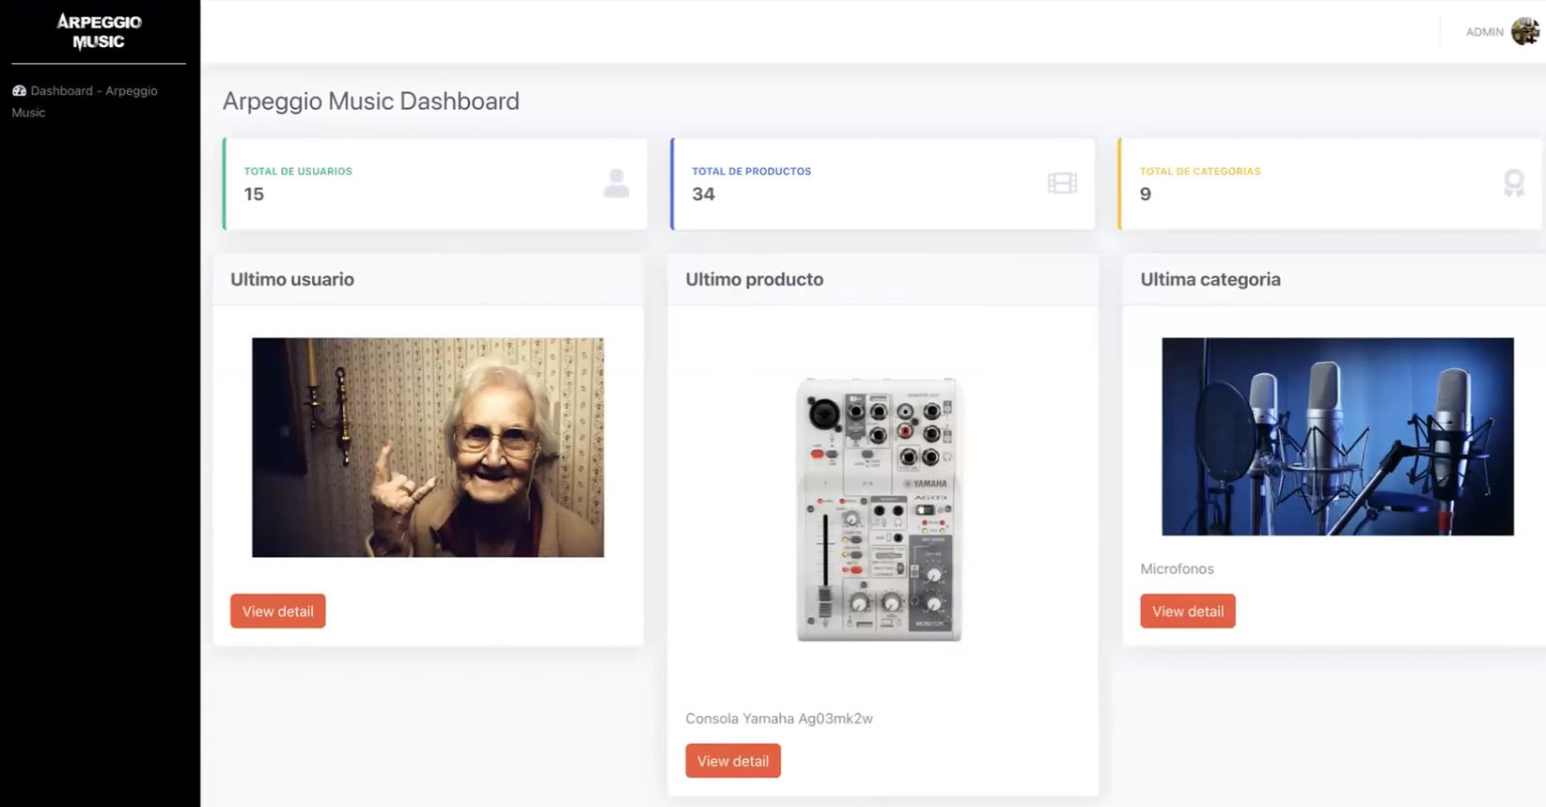1546x807 pixels.
Task: Select the studio microphones category image
Action: 1336,437
